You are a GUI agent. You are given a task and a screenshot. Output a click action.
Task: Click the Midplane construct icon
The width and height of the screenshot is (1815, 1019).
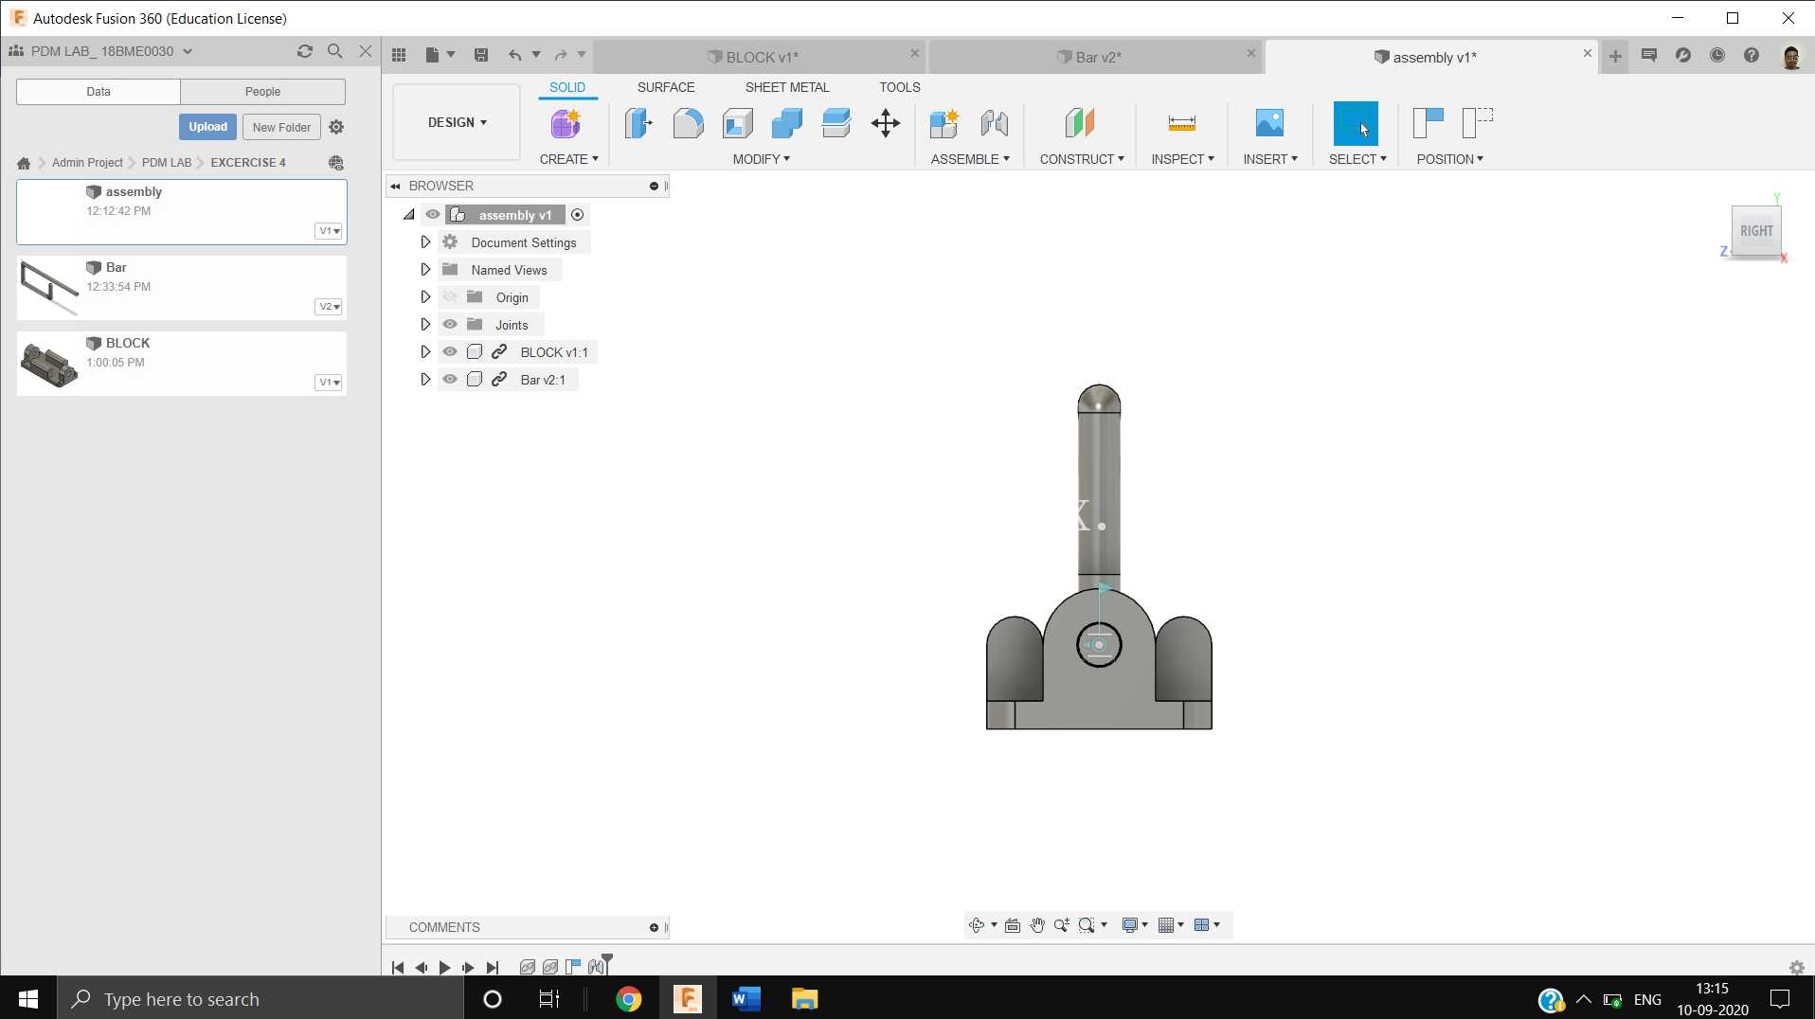(x=1080, y=123)
